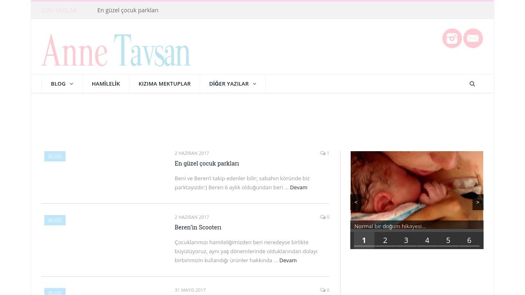Open the HAMİLELİK menu item
Screen dimensions: 525x295
point(106,84)
